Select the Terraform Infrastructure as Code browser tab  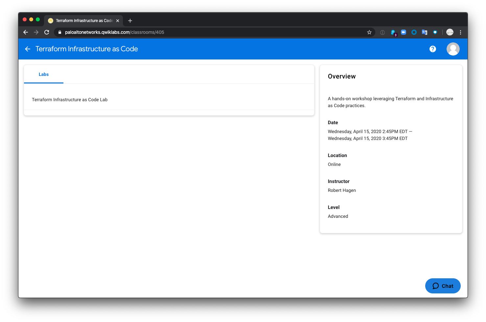click(83, 21)
